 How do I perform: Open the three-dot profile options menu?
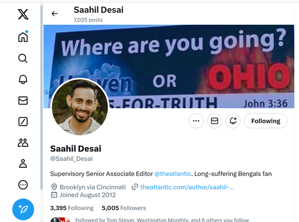tap(196, 121)
